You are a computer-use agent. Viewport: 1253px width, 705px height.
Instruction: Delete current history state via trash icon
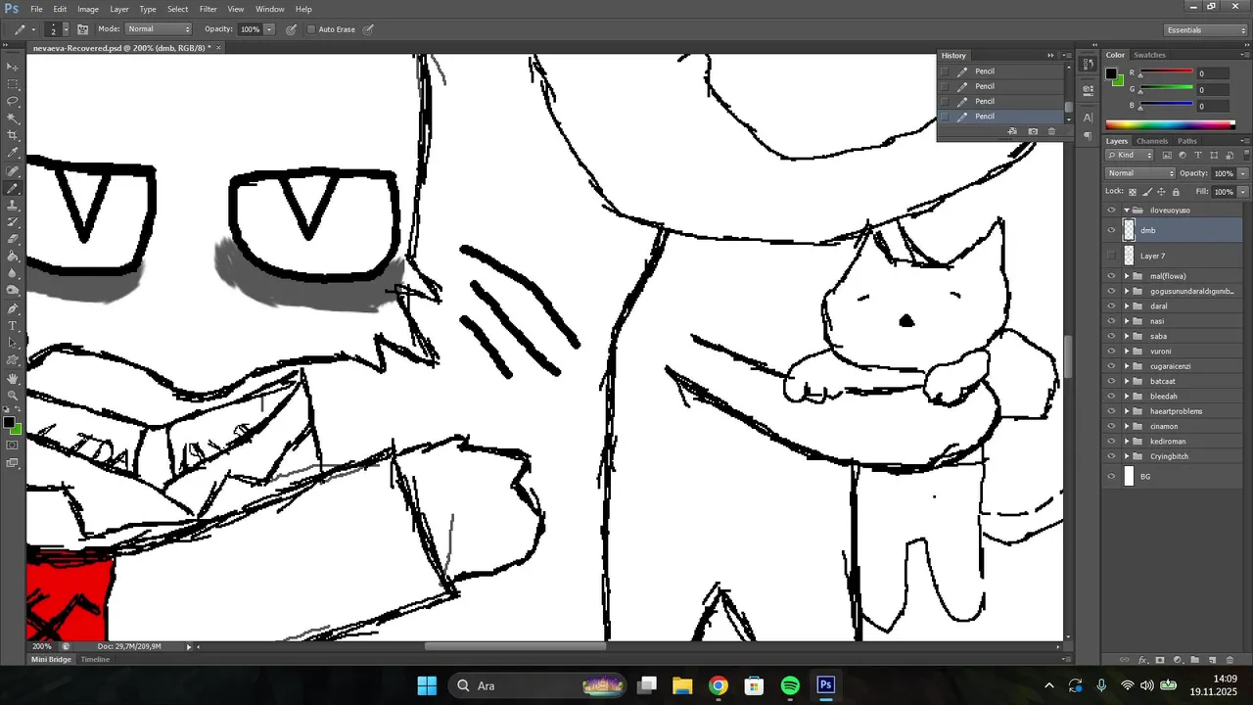pos(1052,131)
